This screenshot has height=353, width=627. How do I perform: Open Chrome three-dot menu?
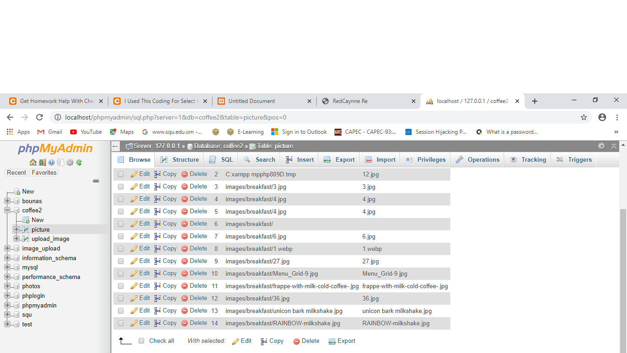[617, 117]
